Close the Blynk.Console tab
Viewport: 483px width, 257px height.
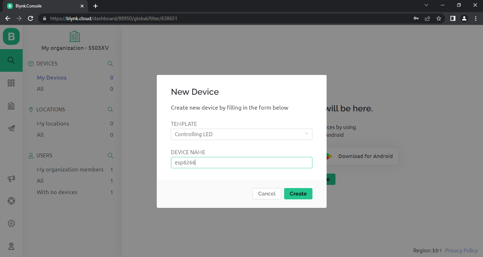tap(82, 6)
